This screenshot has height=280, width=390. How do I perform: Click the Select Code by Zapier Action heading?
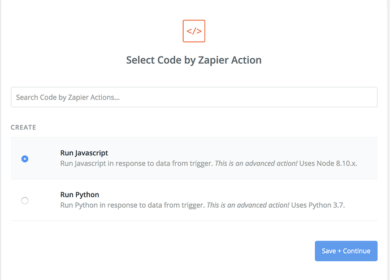[x=194, y=60]
